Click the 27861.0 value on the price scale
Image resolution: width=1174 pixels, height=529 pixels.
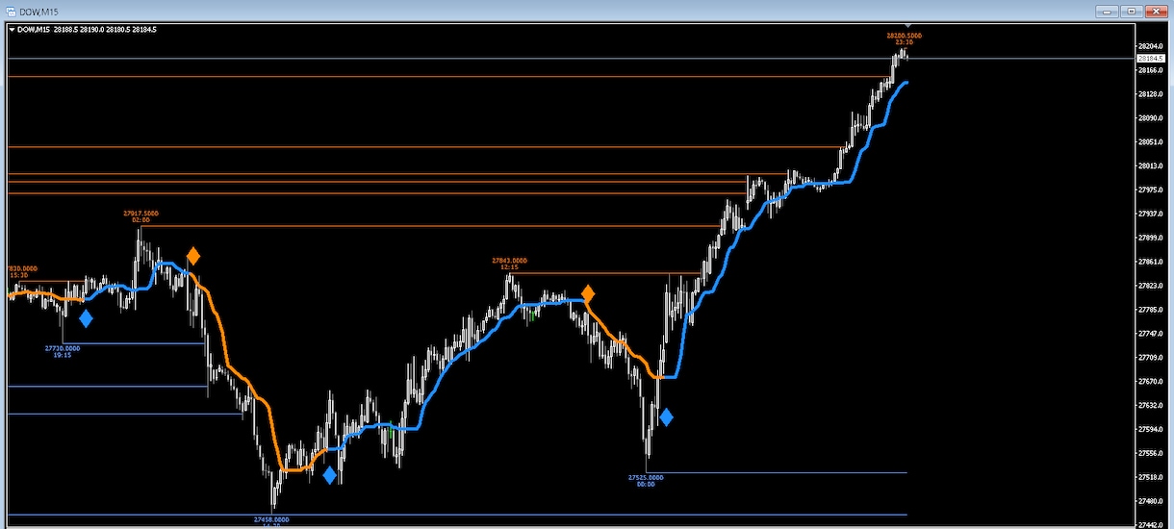point(1150,262)
